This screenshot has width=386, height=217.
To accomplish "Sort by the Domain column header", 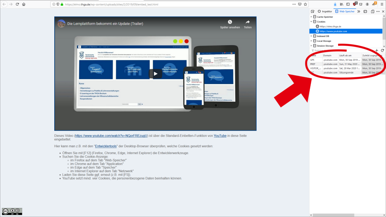I will tap(330, 55).
